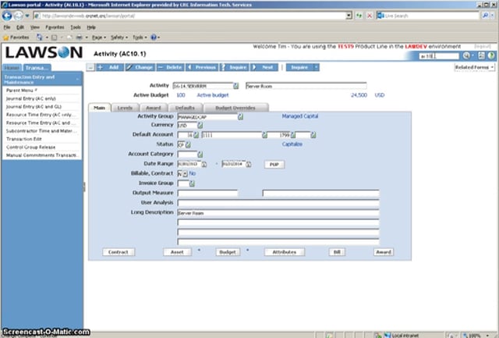Open the Activity Group select icon

(241, 117)
